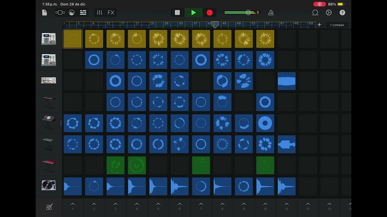387x217 pixels.
Task: Toggle the green loop cell in column 10
Action: [265, 165]
